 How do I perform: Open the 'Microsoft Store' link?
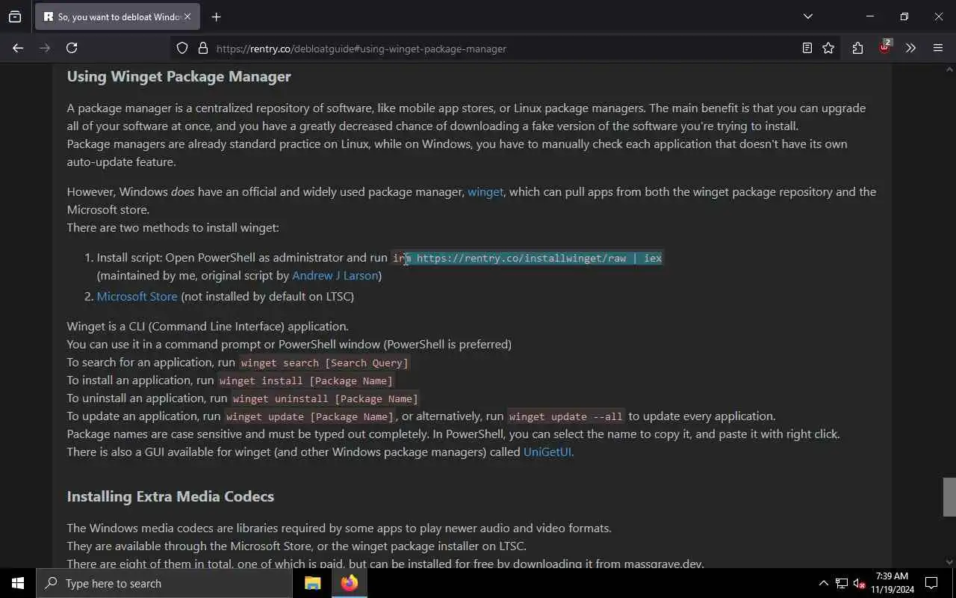pyautogui.click(x=137, y=297)
